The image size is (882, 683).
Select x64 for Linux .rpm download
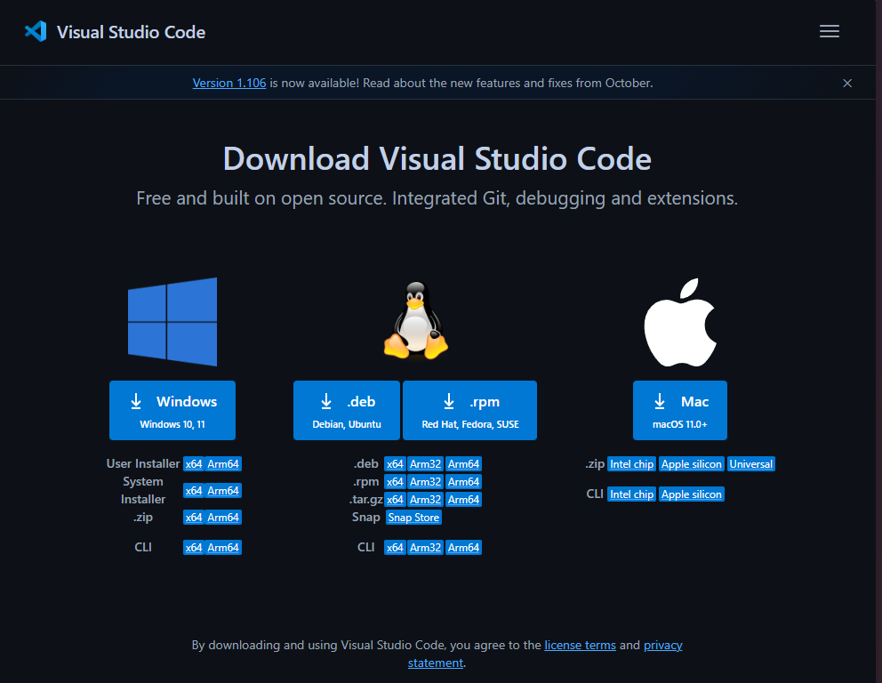395,482
